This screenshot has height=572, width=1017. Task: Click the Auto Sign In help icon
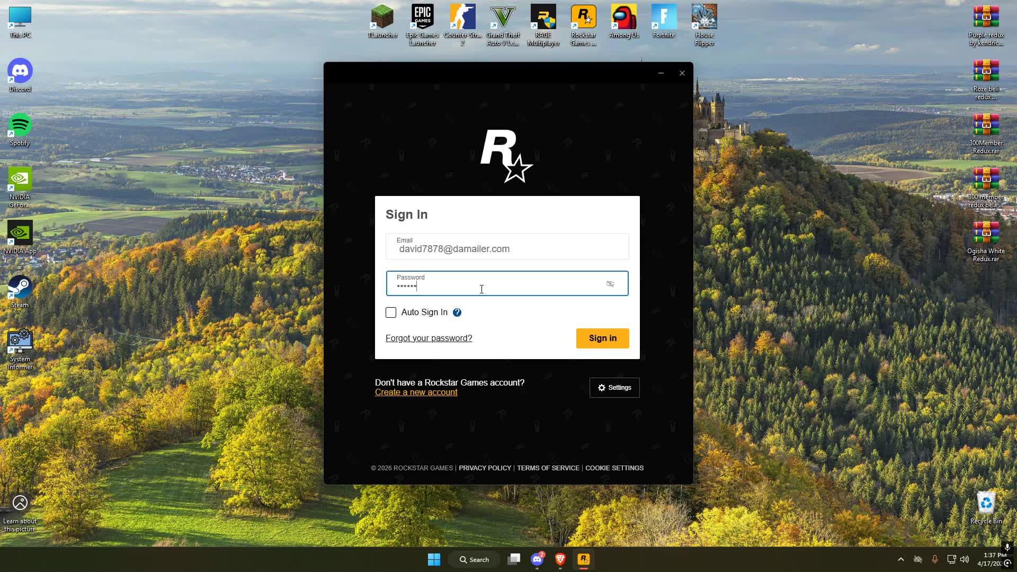coord(457,312)
